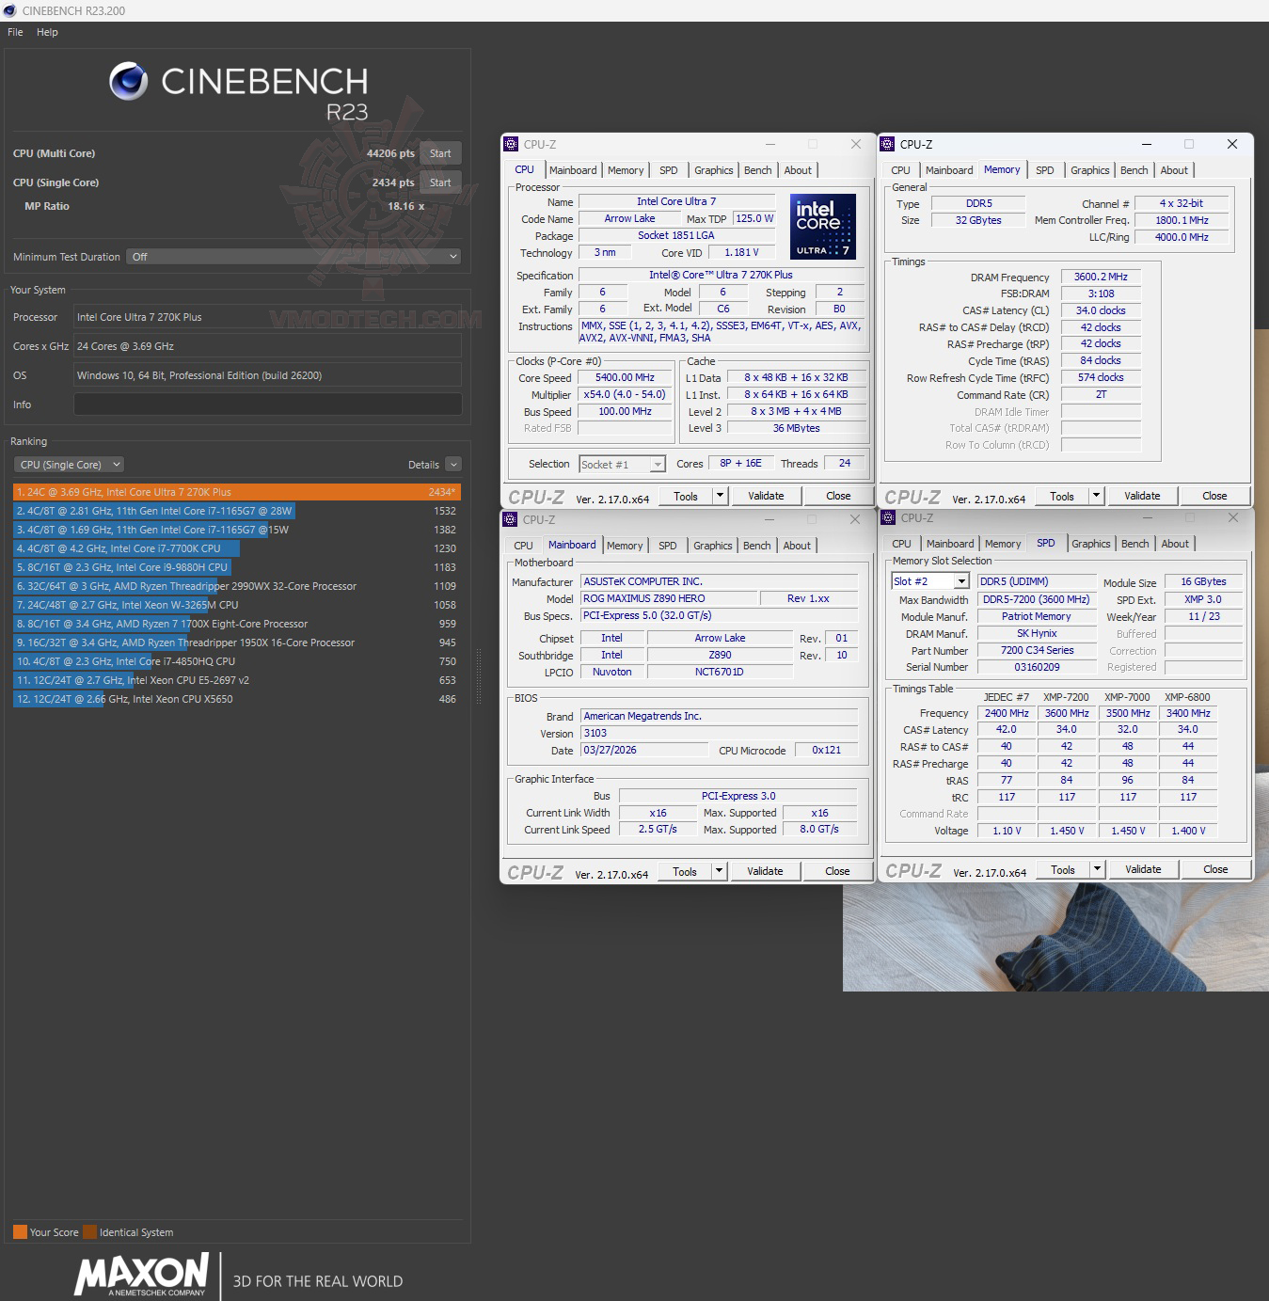
Task: Switch to About tab in the Mainboard tab window
Action: pyautogui.click(x=797, y=546)
